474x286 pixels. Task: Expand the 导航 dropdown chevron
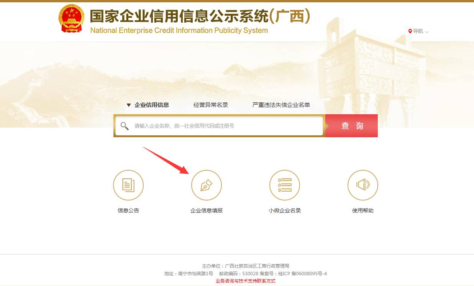[427, 32]
